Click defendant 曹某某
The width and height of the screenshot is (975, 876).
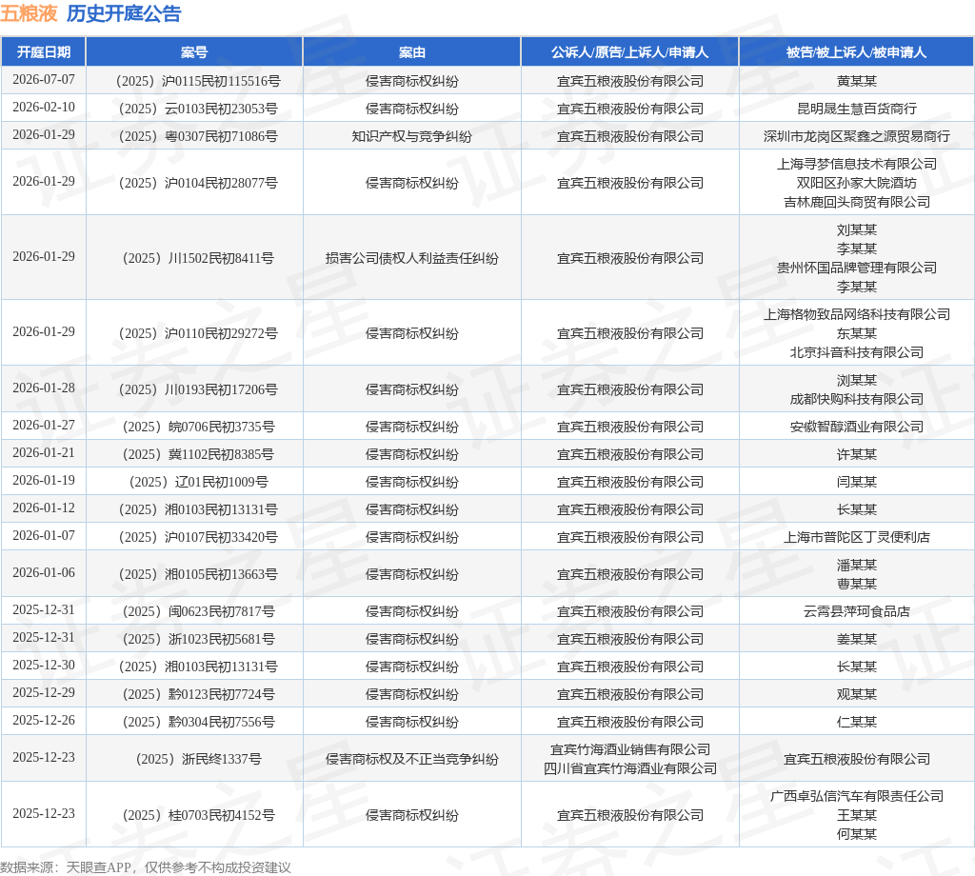(856, 584)
